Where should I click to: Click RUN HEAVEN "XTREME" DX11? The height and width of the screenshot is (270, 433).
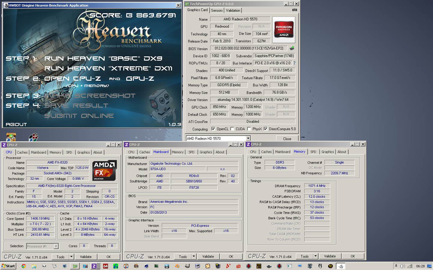click(x=108, y=68)
